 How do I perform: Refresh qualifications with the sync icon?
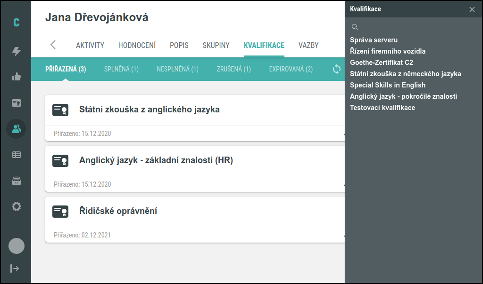[336, 69]
